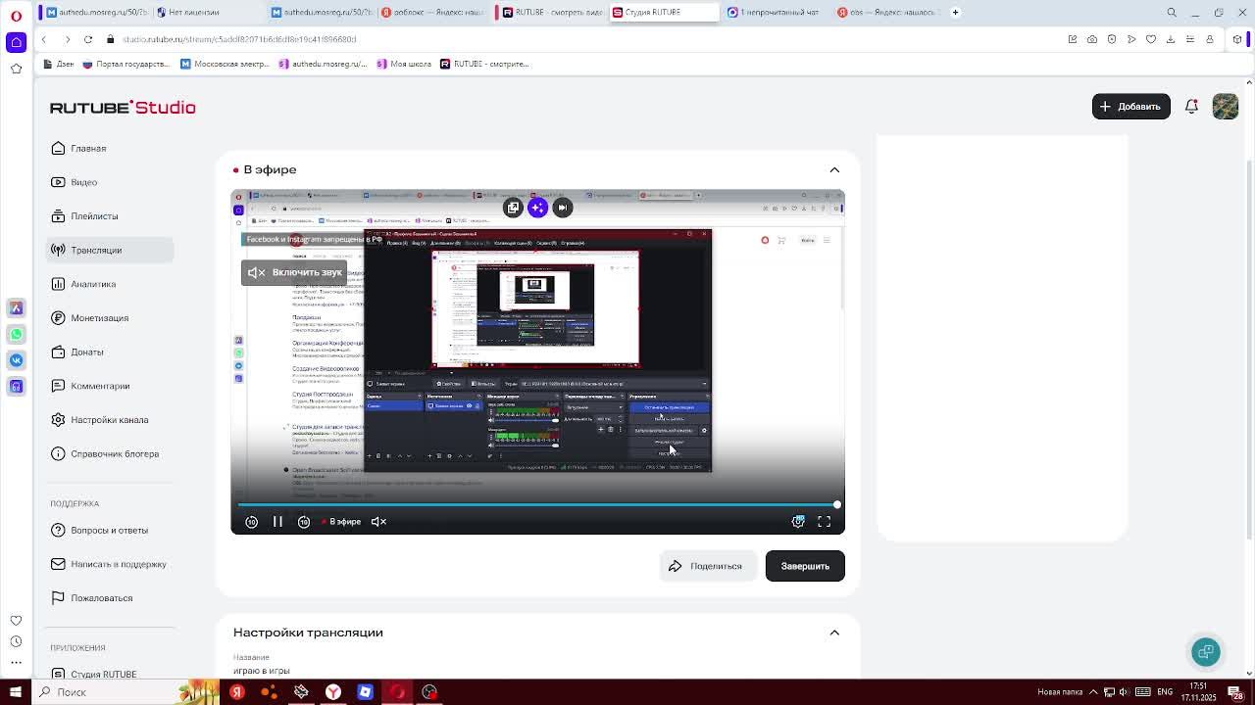Viewport: 1255px width, 705px height.
Task: Open player quality settings gear
Action: [x=798, y=522]
